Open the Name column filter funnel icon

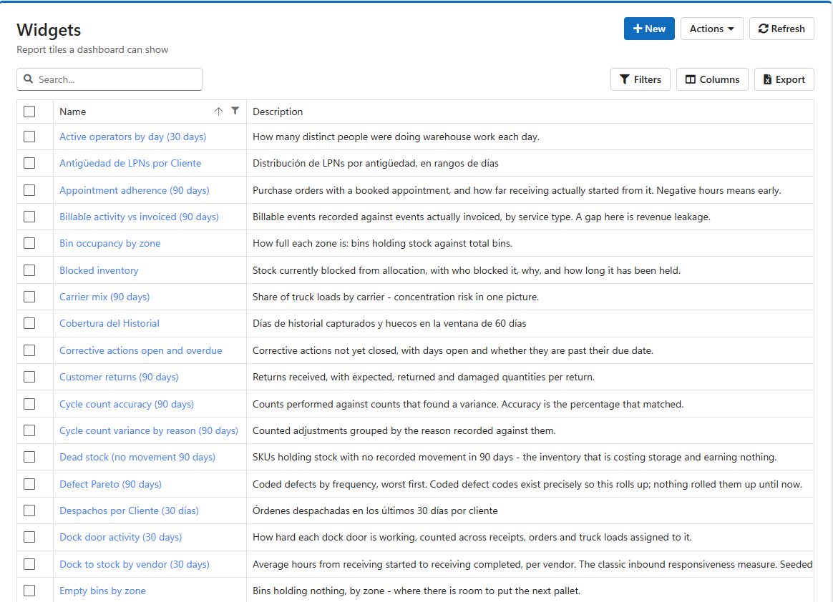tap(235, 111)
